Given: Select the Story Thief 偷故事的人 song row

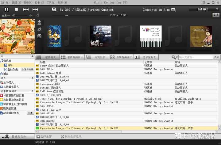Looking at the screenshot, I should [x=126, y=66].
